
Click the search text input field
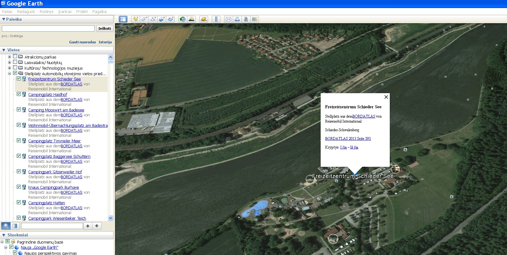pos(48,28)
